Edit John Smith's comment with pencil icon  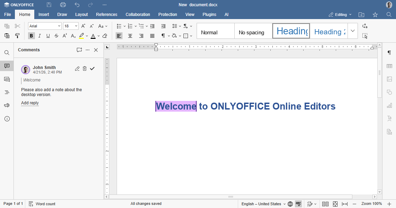77,69
